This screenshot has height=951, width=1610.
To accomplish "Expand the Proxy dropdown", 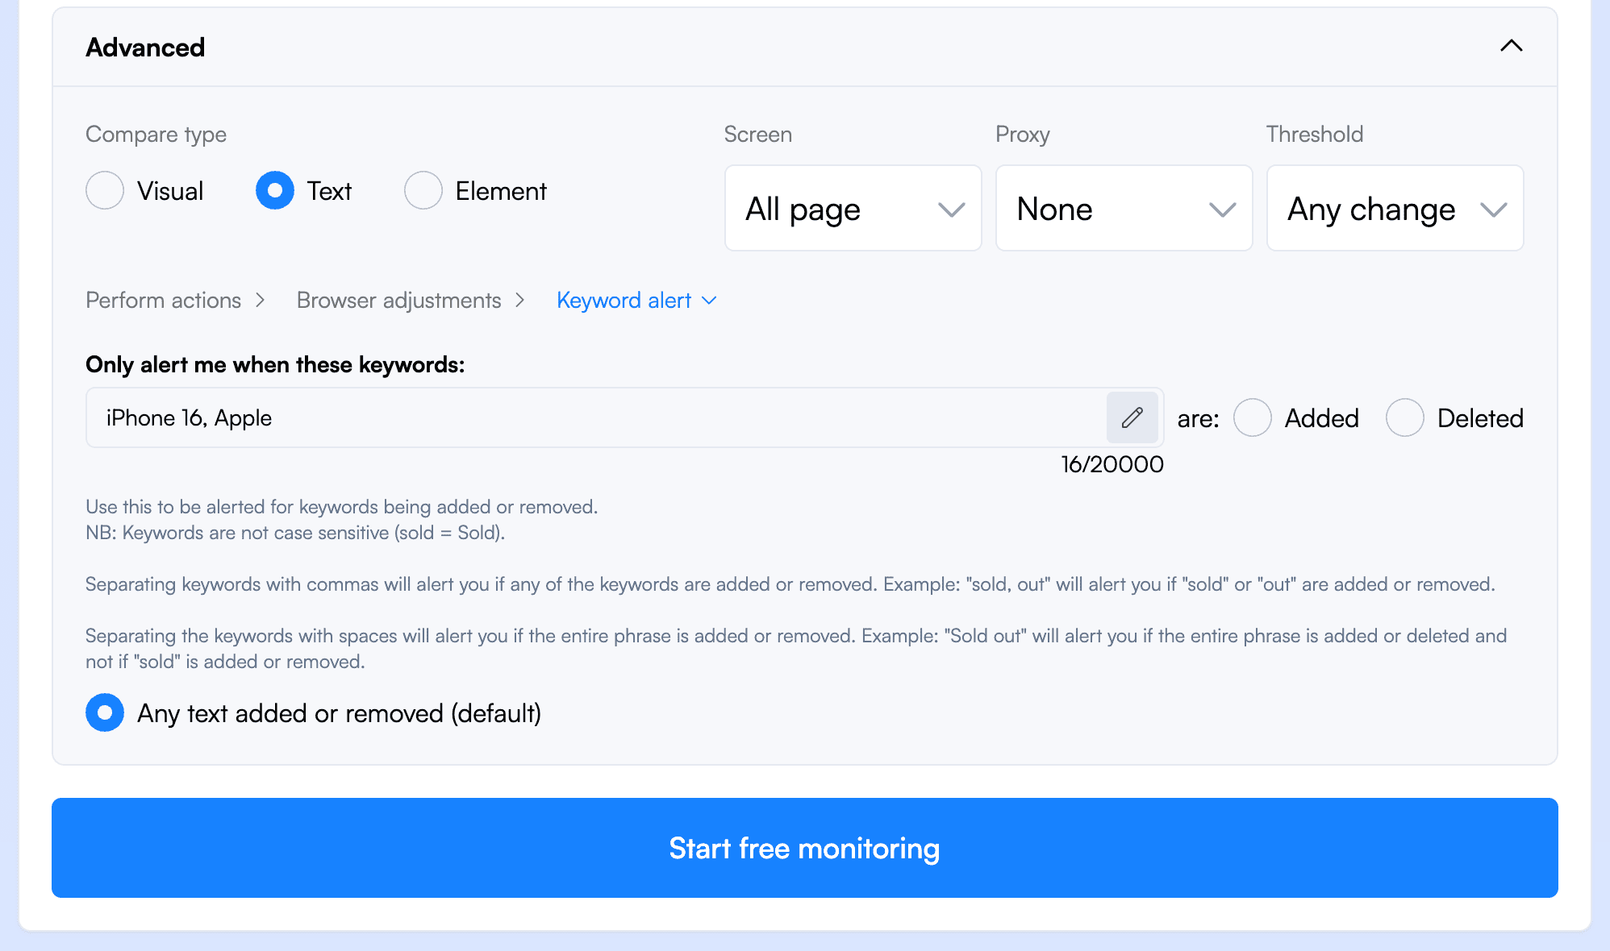I will tap(1124, 208).
